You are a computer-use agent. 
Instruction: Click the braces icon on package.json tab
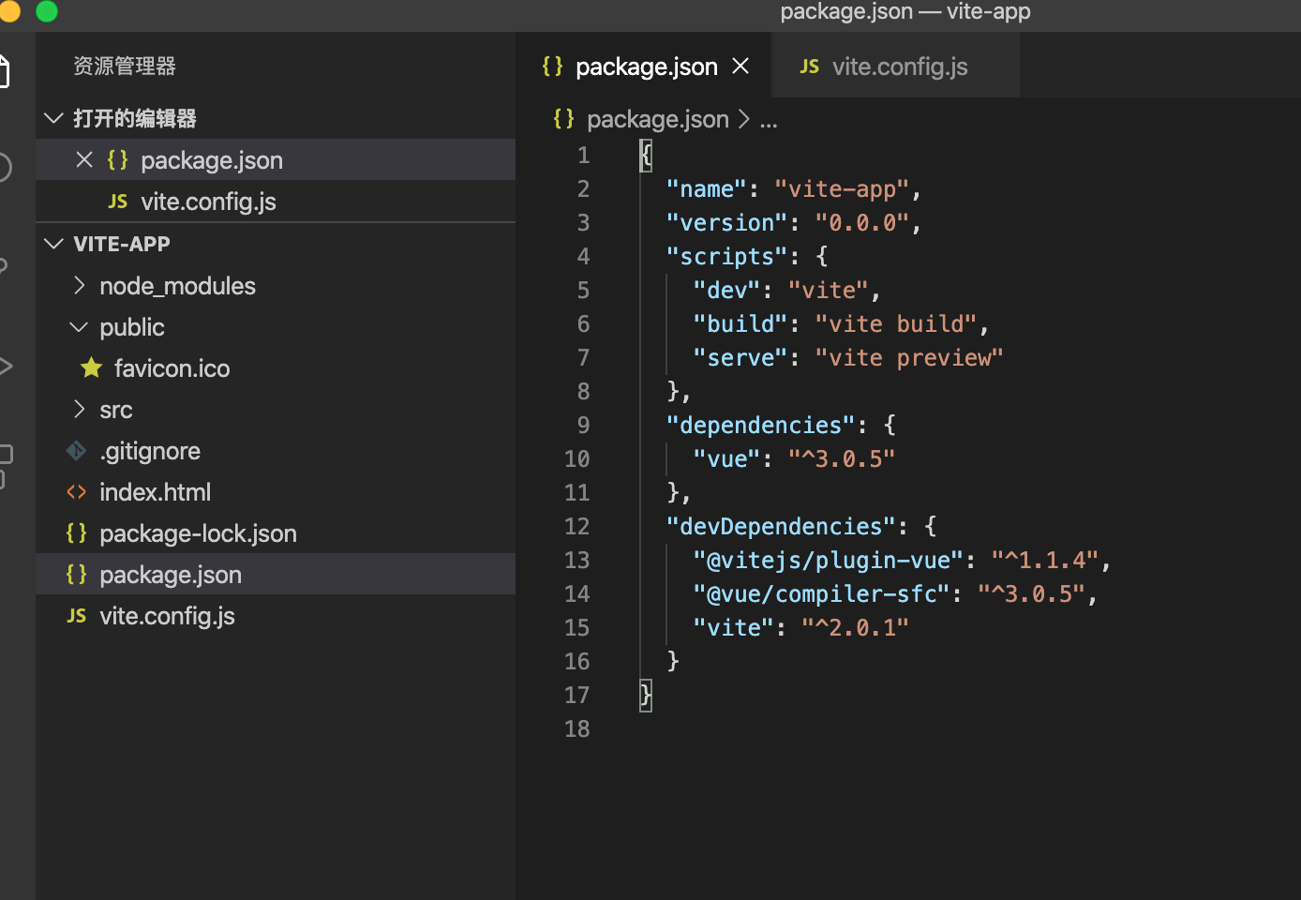(553, 67)
